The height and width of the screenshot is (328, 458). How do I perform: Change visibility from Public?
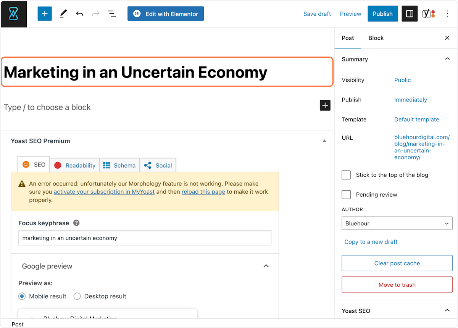402,80
